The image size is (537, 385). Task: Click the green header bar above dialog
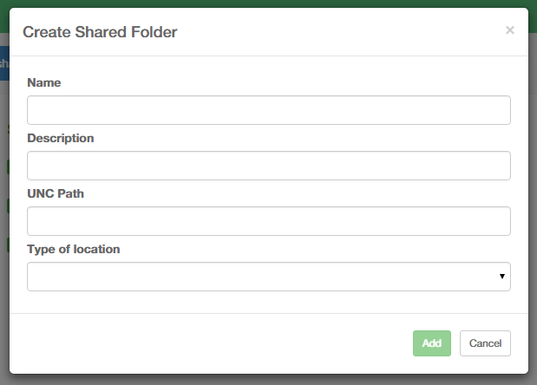tap(260, 3)
